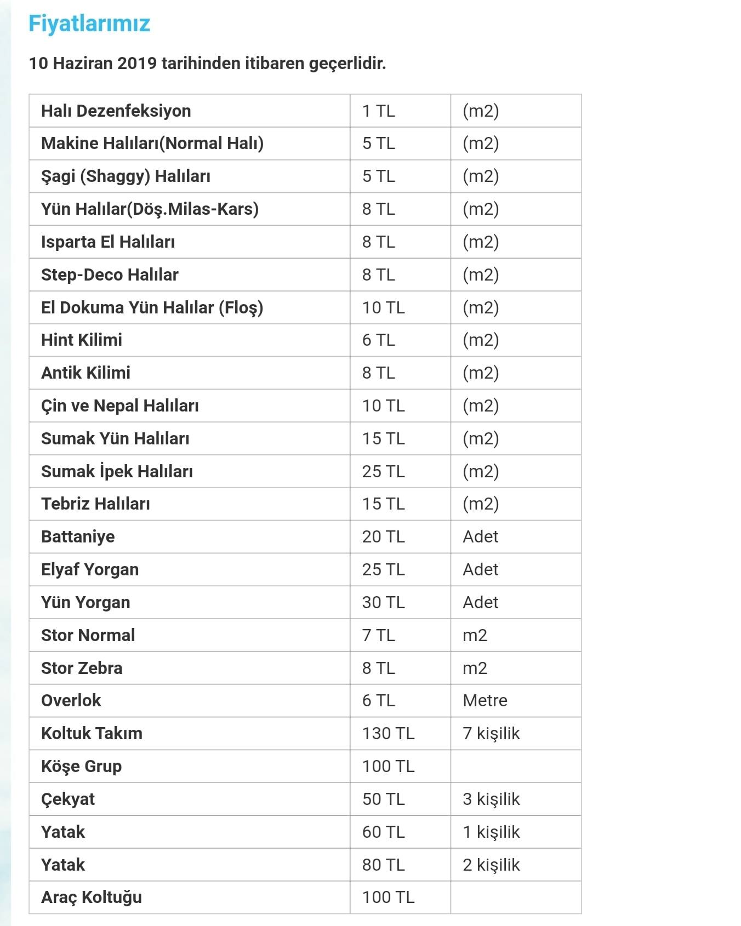
Task: Select the Şagi (Shaggy) Halıları entry
Action: 126,176
